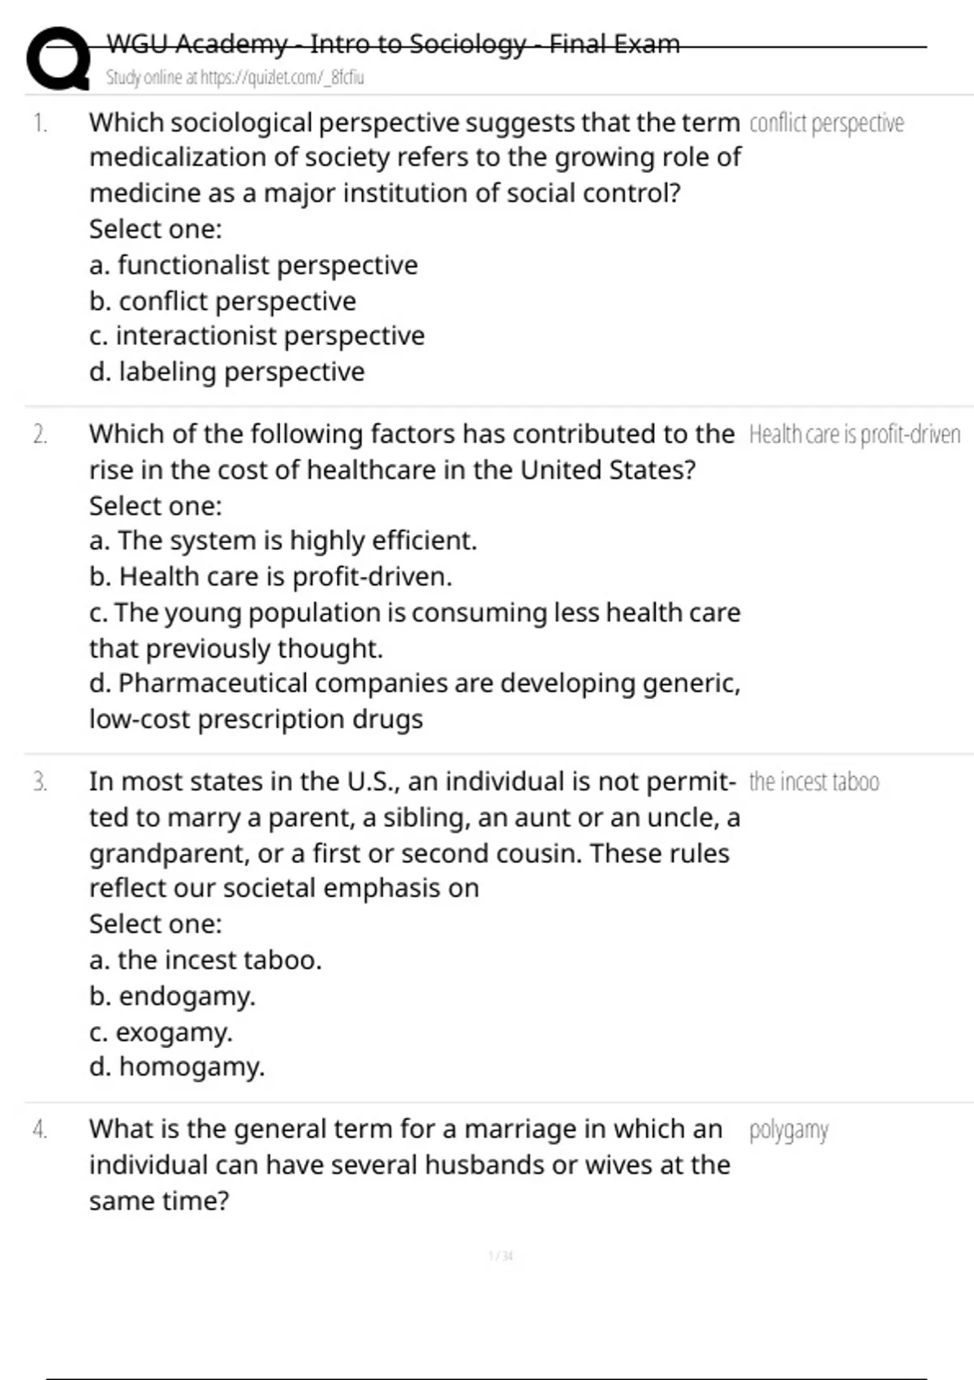Image resolution: width=974 pixels, height=1380 pixels.
Task: Choose option b. conflict perspective
Action: (x=222, y=301)
